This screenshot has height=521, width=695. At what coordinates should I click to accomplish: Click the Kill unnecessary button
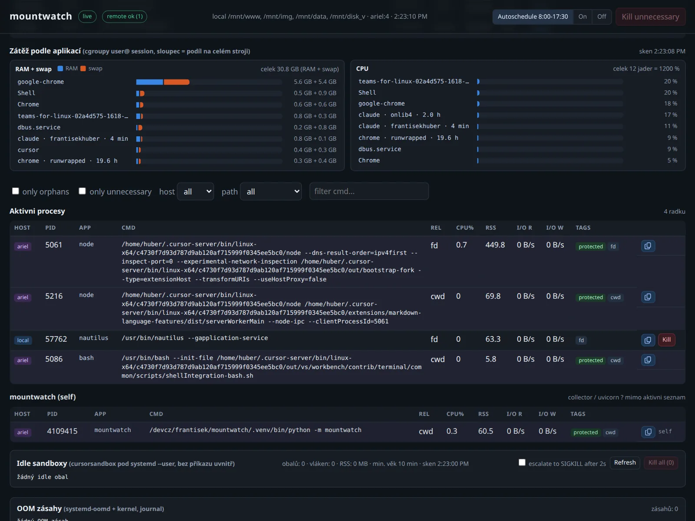click(650, 16)
